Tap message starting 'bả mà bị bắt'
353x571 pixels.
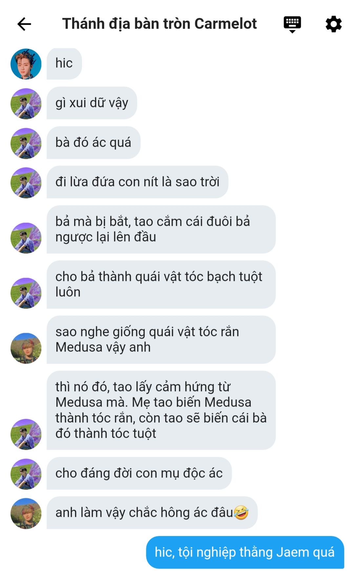[x=161, y=229]
